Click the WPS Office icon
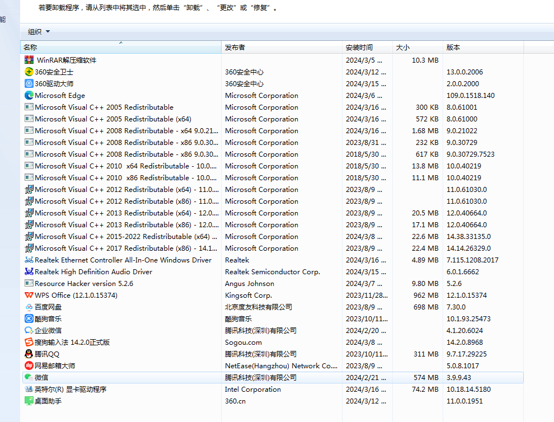Image resolution: width=554 pixels, height=422 pixels. (x=29, y=295)
